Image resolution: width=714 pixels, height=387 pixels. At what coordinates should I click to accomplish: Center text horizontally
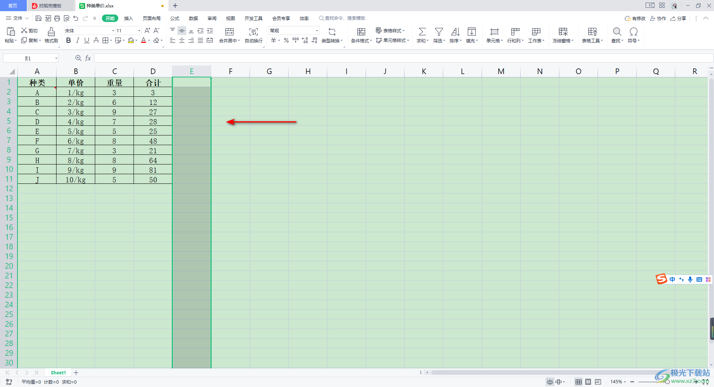[182, 40]
